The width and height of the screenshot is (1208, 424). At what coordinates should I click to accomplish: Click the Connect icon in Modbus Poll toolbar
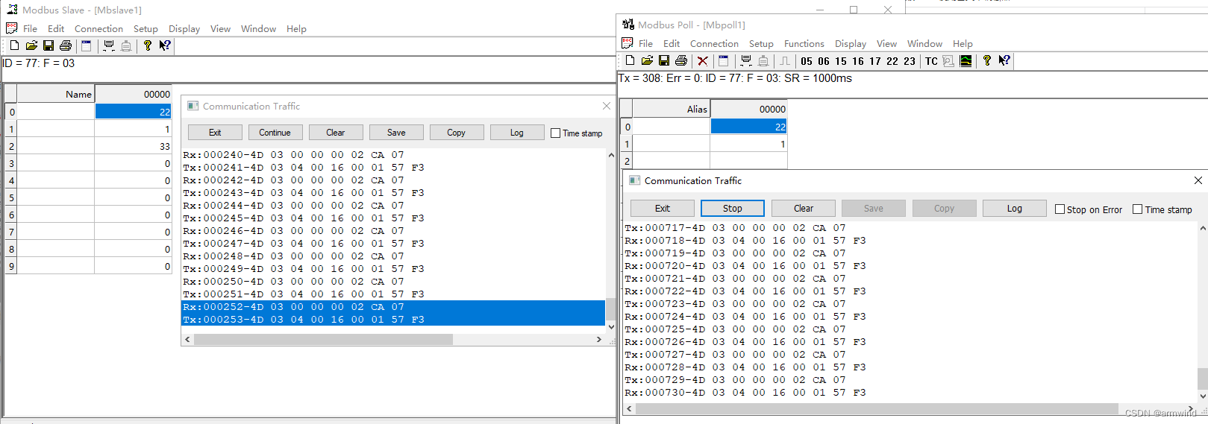click(746, 61)
